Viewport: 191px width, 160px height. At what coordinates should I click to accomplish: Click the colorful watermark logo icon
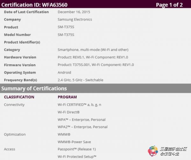(153, 151)
